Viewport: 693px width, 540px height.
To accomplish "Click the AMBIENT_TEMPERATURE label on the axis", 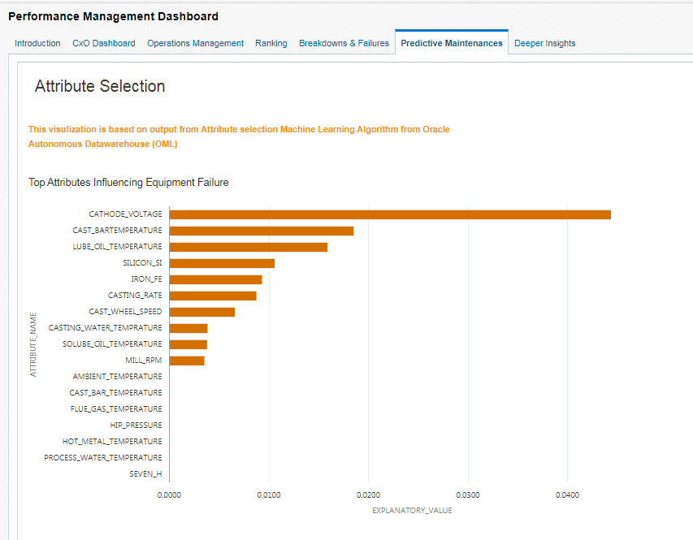I will 117,376.
